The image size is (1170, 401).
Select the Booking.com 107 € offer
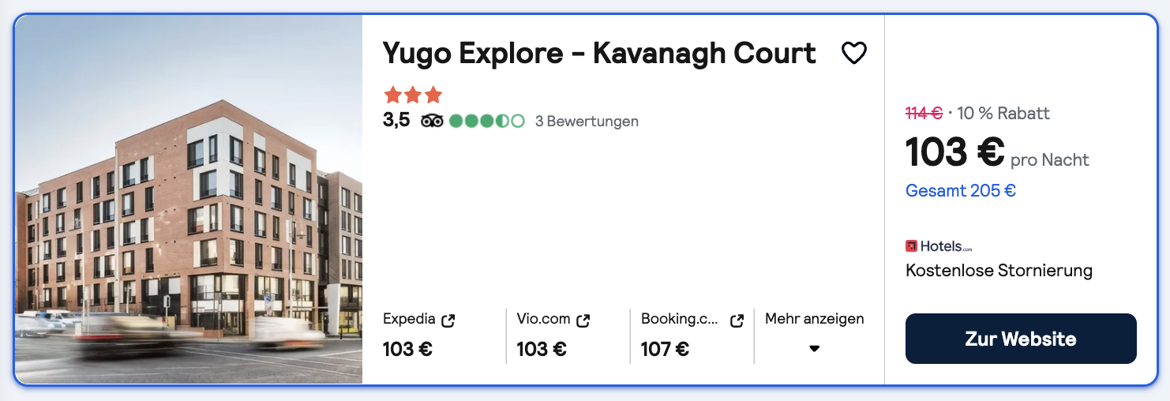(692, 335)
